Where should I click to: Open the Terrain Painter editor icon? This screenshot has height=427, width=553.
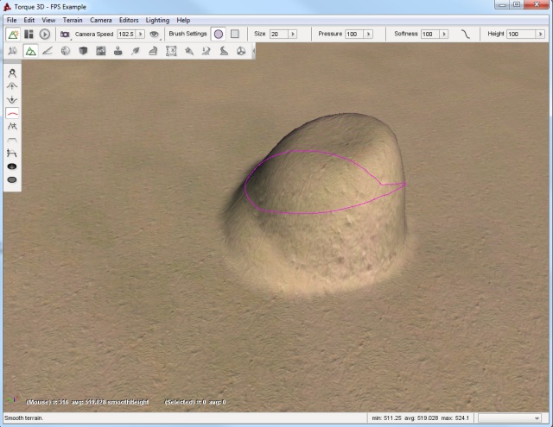(48, 52)
